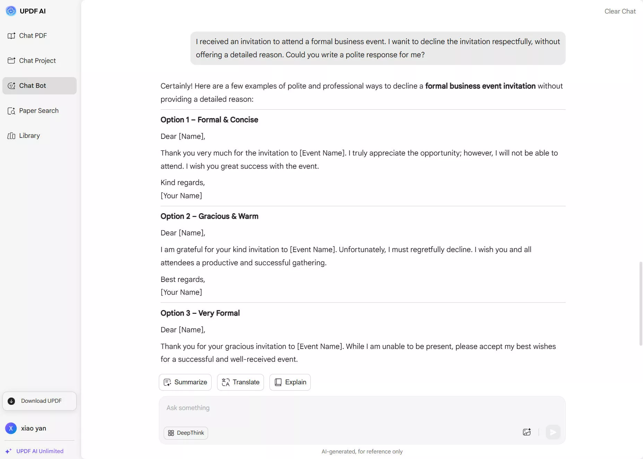Click the user's invitation message bubble
This screenshot has height=459, width=643.
coord(378,48)
